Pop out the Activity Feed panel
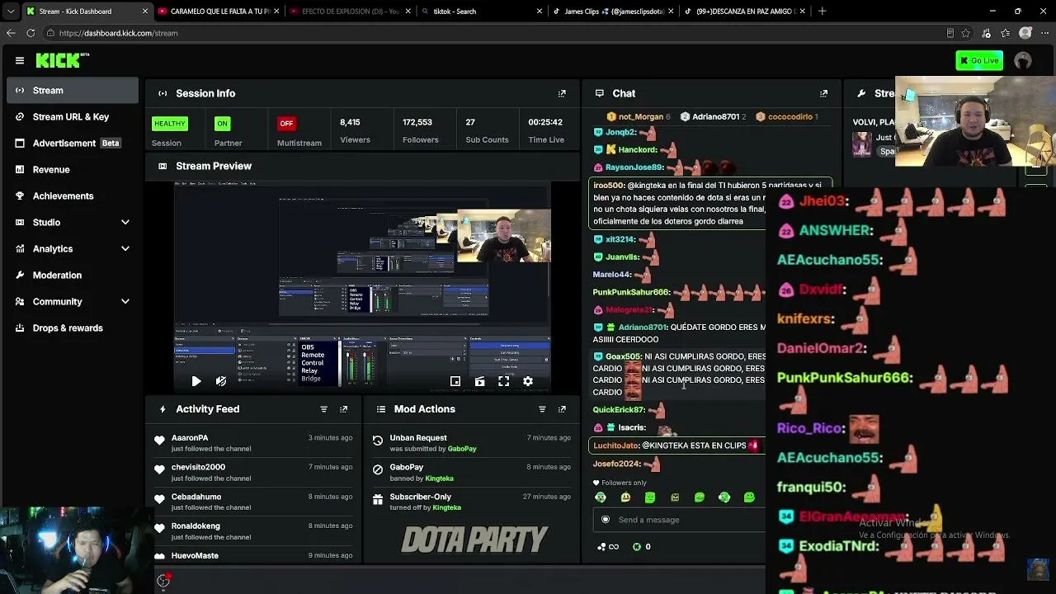1056x594 pixels. click(x=344, y=409)
